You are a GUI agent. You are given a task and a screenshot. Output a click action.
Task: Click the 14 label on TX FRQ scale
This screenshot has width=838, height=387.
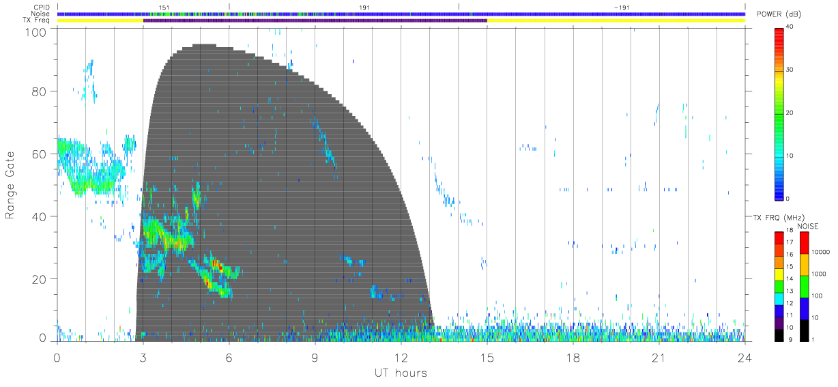tap(790, 279)
